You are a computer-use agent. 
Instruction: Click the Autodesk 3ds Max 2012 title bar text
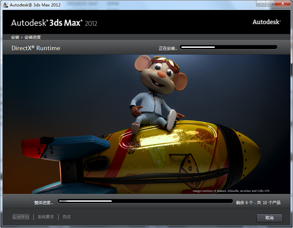tap(35, 4)
